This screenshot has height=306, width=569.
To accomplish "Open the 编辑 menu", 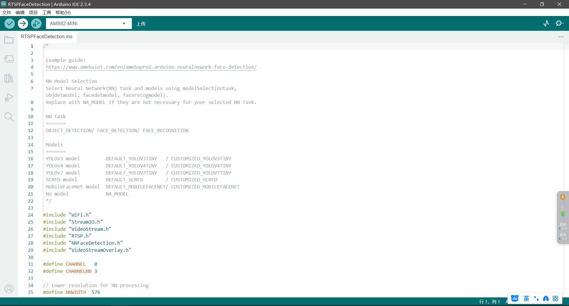I will (20, 12).
